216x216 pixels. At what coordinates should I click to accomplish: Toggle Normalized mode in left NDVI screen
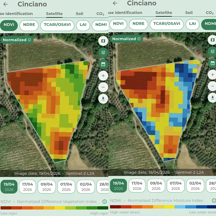[17, 40]
